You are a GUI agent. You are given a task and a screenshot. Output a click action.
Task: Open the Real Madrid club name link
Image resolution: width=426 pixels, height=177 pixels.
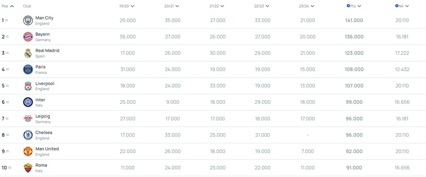coord(47,51)
